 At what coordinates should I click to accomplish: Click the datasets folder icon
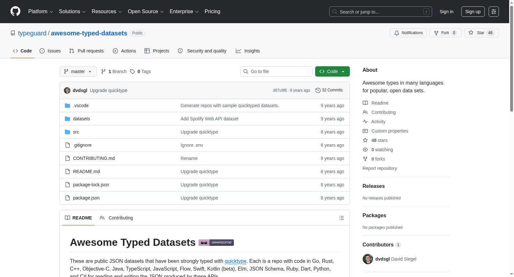(x=67, y=119)
